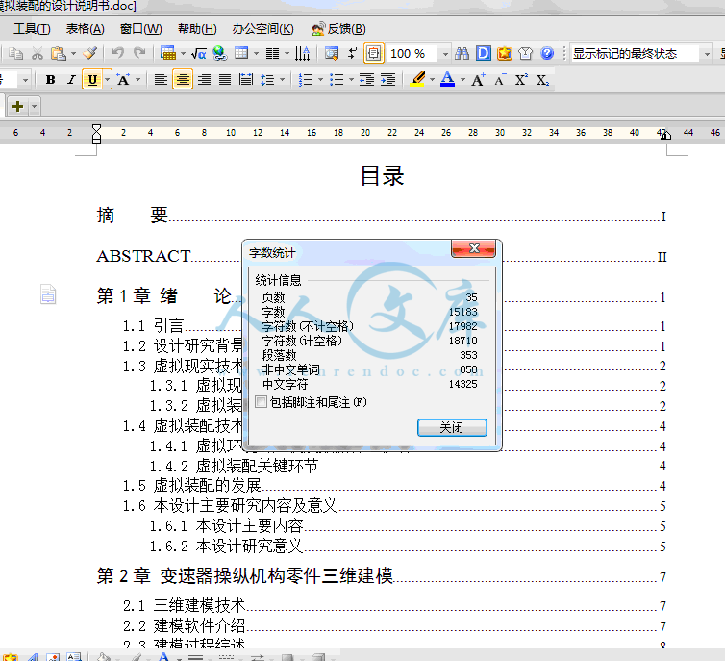This screenshot has height=661, width=725.
Task: Open TOC entry 1.6.2 本设计研究意义
Action: tap(408, 546)
